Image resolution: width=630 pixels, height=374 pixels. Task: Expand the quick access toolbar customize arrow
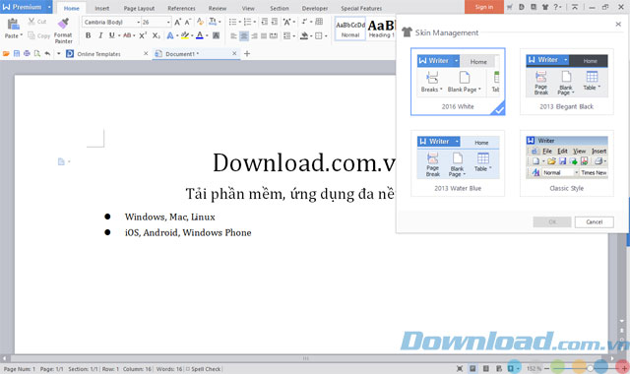(x=59, y=53)
